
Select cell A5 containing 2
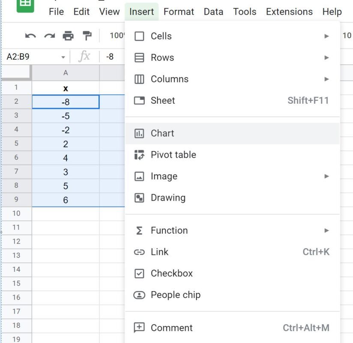(66, 144)
